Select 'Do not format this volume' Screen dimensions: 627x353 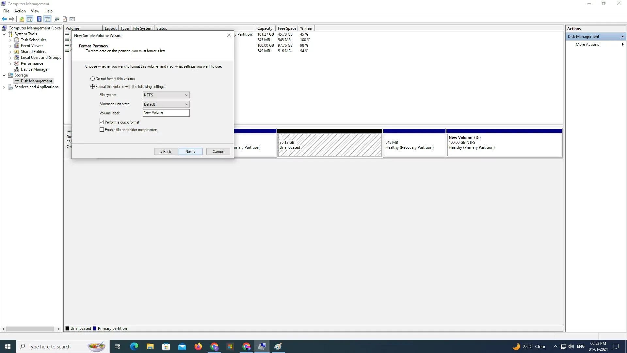coord(93,79)
